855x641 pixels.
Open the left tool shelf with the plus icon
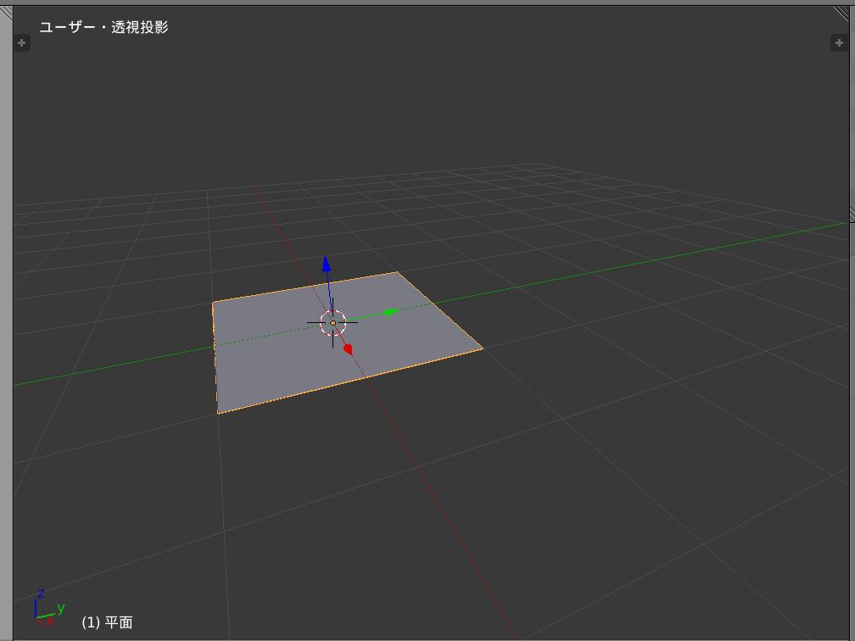pyautogui.click(x=21, y=42)
